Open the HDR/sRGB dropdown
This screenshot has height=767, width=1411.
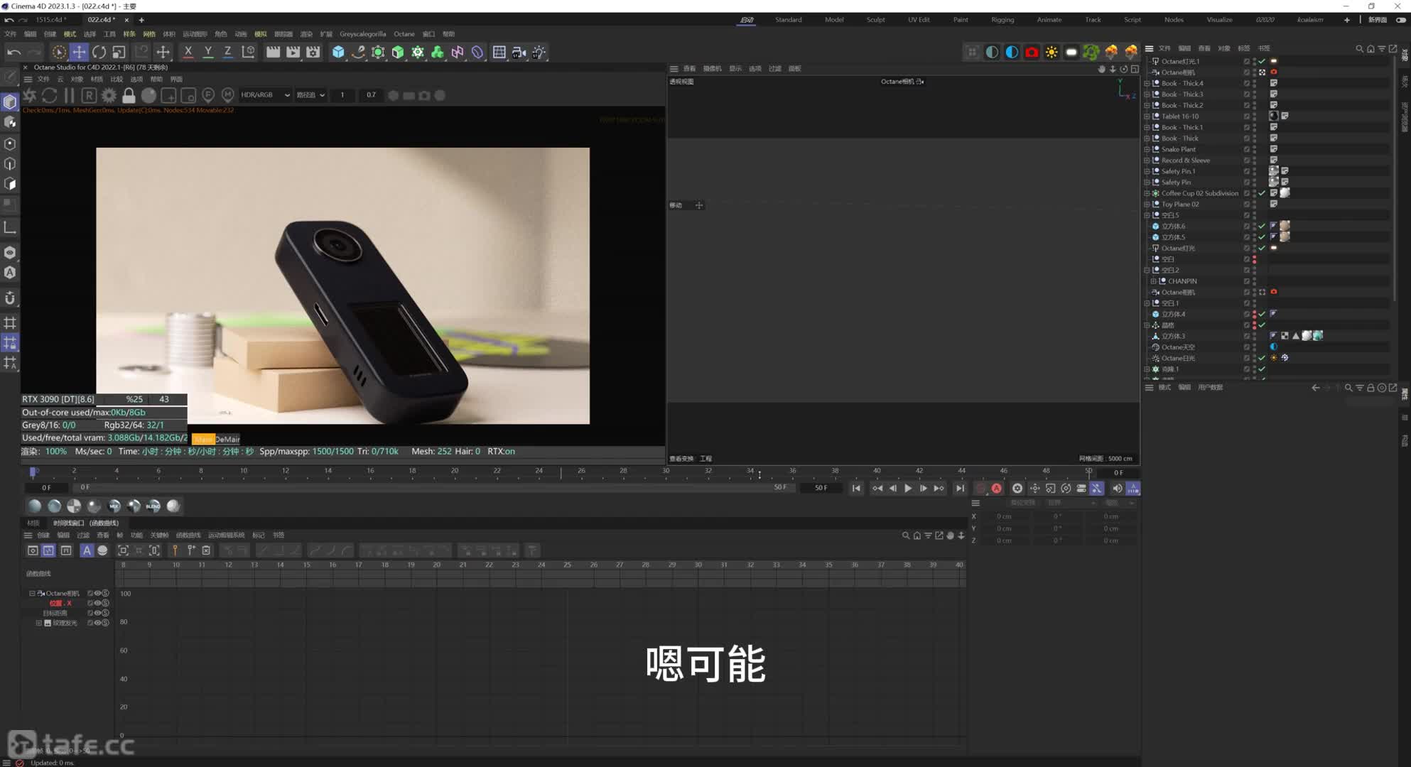[x=265, y=95]
